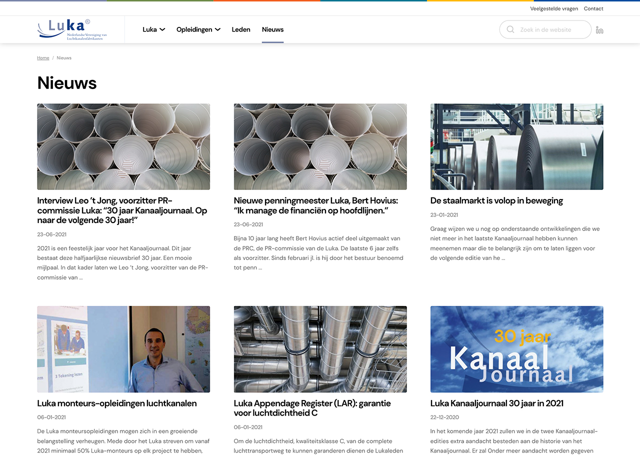Open the Contact link
Image resolution: width=640 pixels, height=455 pixels.
(x=593, y=8)
